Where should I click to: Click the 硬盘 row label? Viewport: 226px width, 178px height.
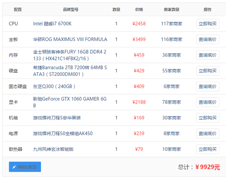point(13,71)
